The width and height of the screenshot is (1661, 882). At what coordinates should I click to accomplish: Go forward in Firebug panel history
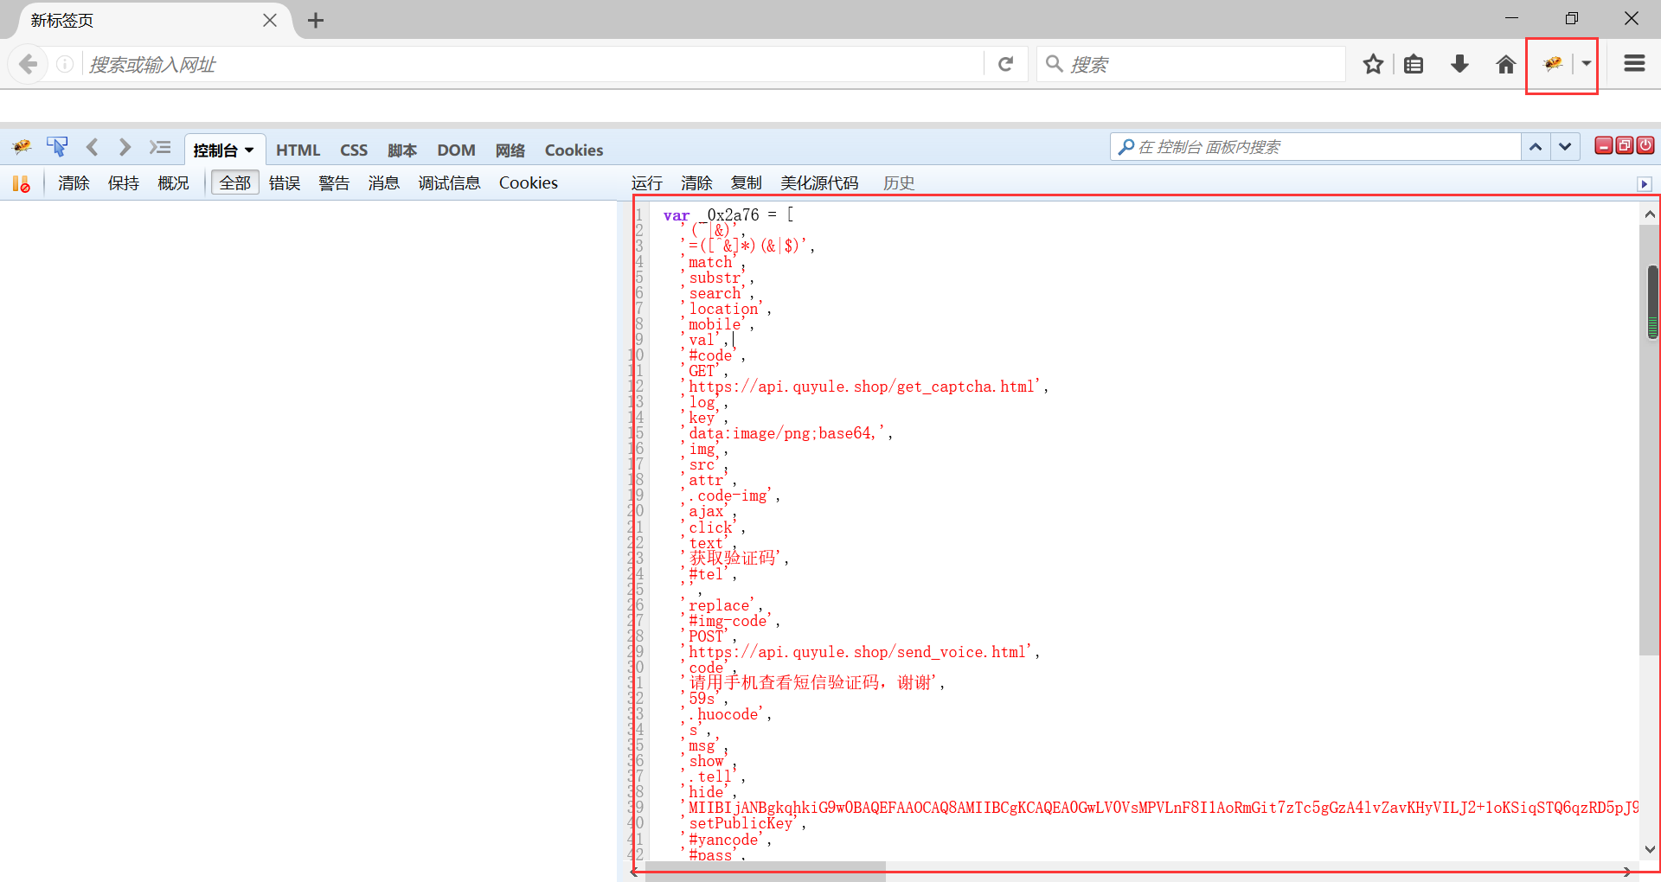(125, 147)
